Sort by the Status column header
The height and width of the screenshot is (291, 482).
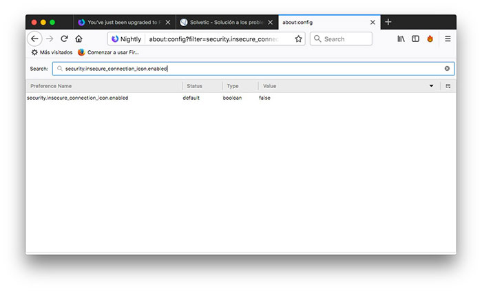[x=202, y=86]
